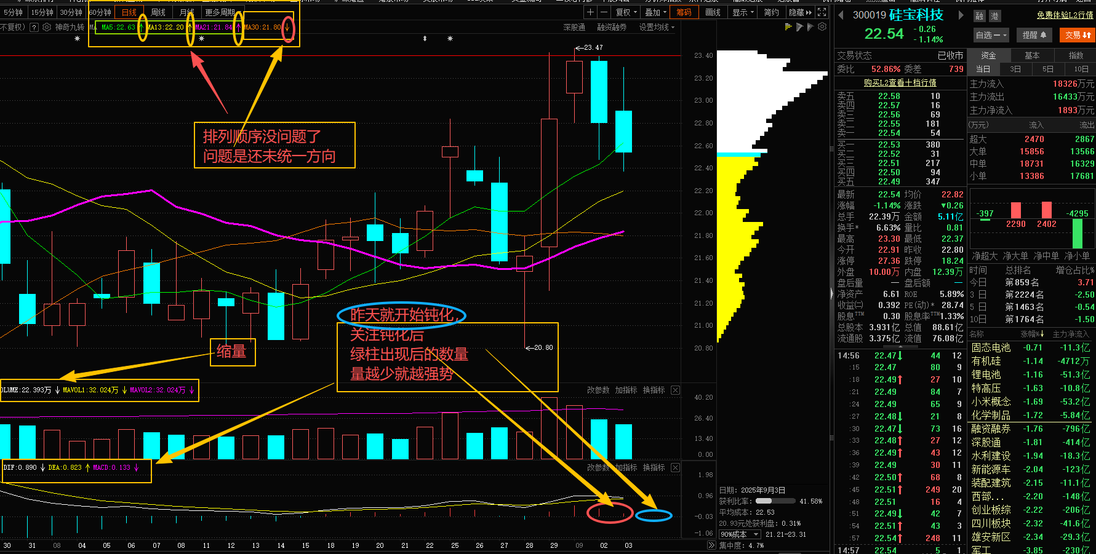Open 90%成本 cost range dropdown
This screenshot has width=1096, height=554.
(x=740, y=534)
